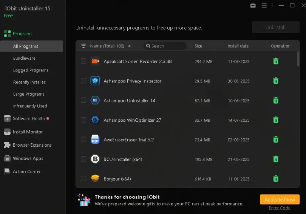Click the 294.2 MB size value
The image size is (306, 214).
click(x=203, y=62)
